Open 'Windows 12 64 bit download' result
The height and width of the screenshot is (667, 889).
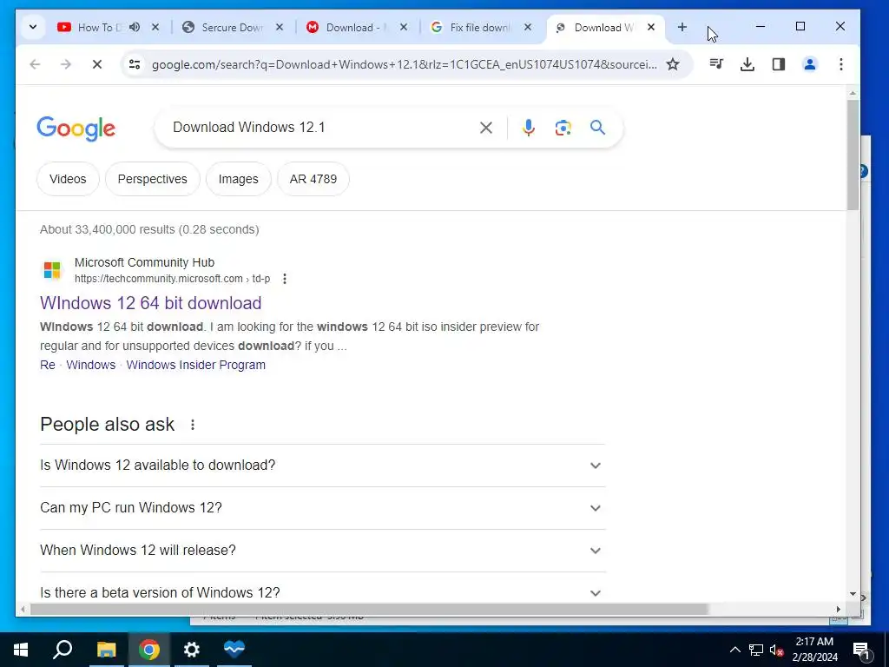coord(151,303)
